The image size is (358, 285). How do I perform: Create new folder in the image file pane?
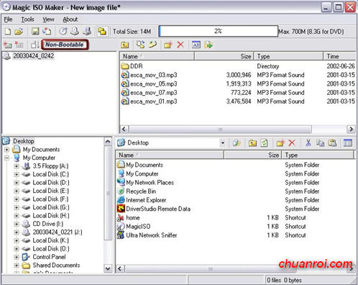click(168, 45)
